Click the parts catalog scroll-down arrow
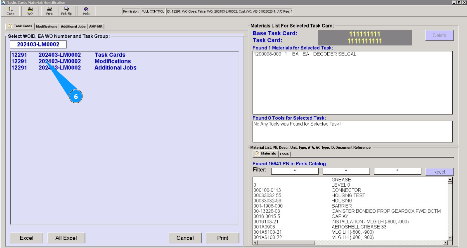Image resolution: width=467 pixels, height=248 pixels. [x=450, y=238]
